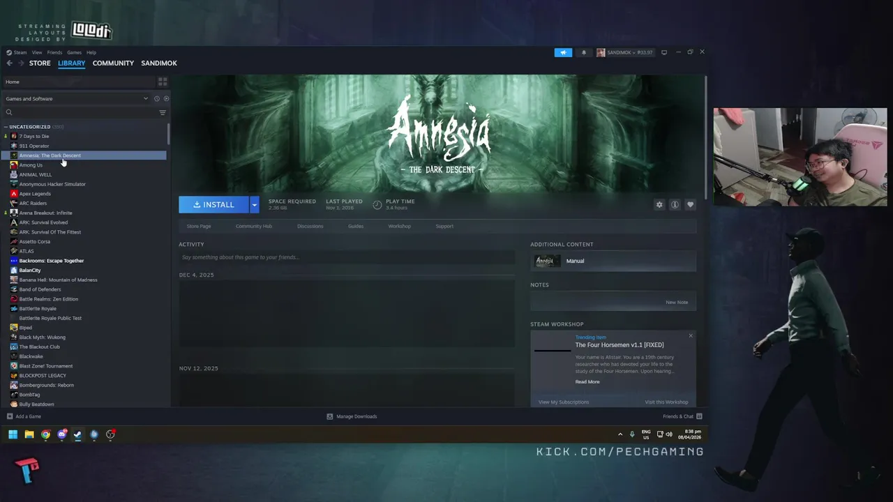The image size is (893, 502).
Task: Click Add a Game
Action: [24, 416]
